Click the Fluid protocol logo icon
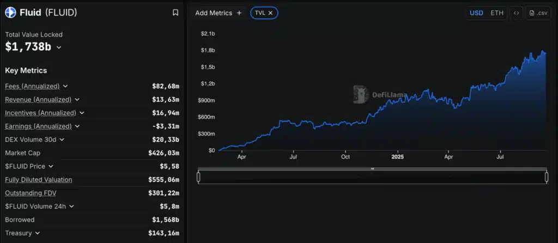 tap(10, 13)
